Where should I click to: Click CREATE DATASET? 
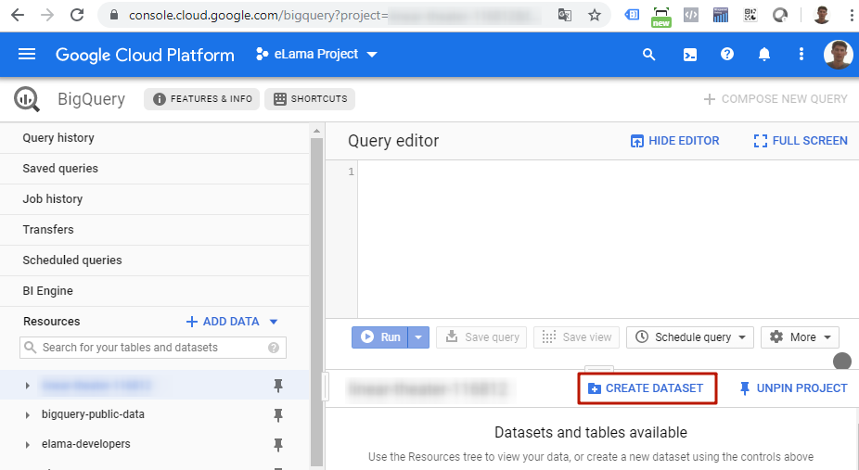point(647,388)
